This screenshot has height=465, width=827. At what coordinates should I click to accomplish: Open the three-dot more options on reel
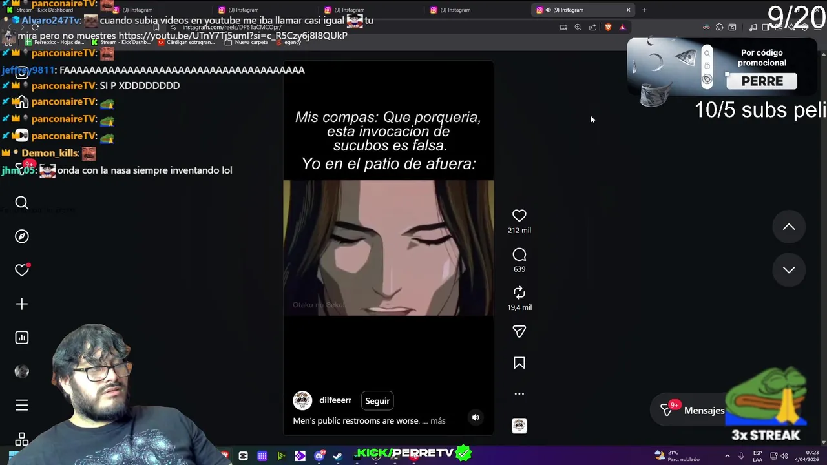point(519,393)
